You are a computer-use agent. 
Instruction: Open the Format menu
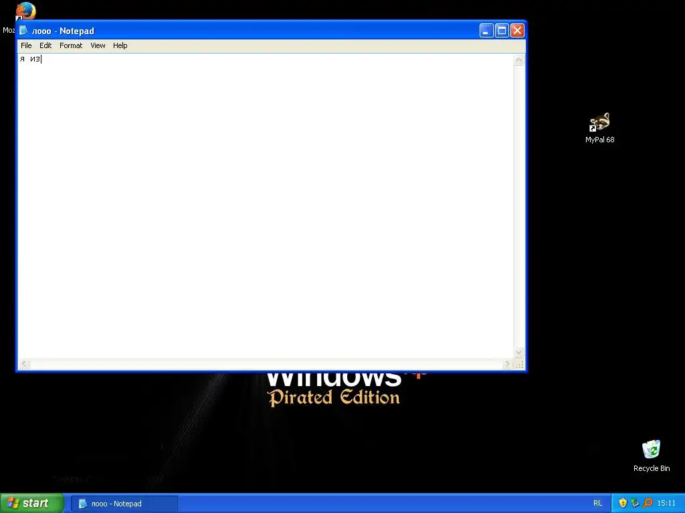point(71,45)
